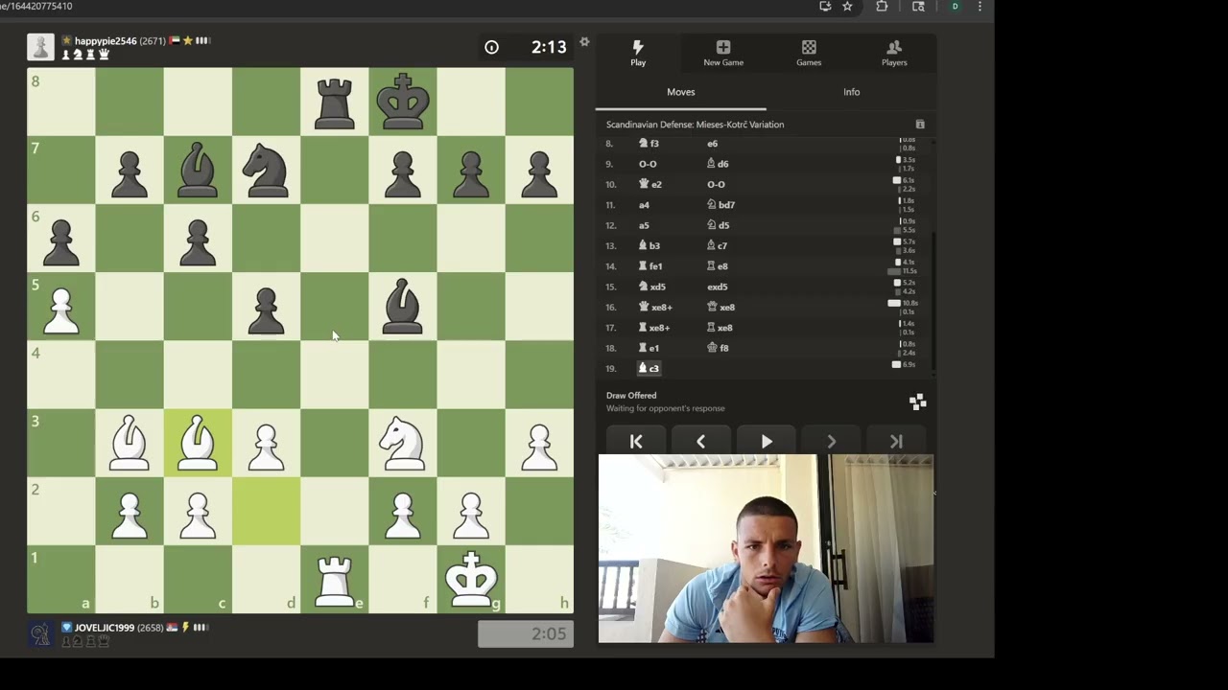The image size is (1228, 690).
Task: Select move 11 Nbd7 in move list
Action: [721, 205]
